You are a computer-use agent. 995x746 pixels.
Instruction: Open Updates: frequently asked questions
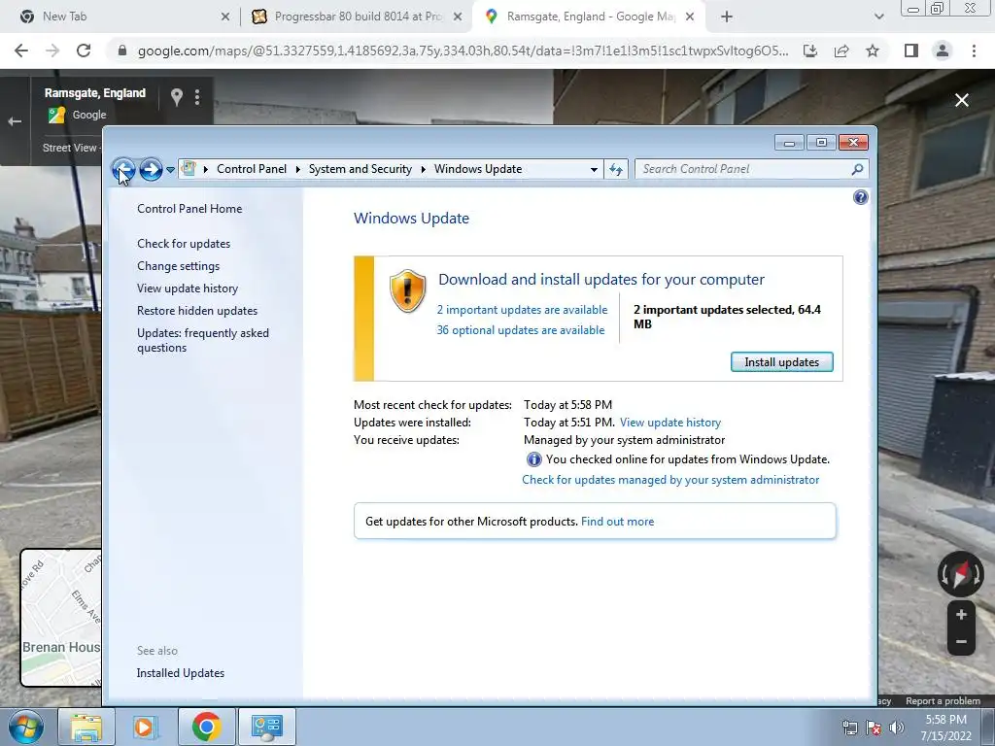pyautogui.click(x=203, y=340)
